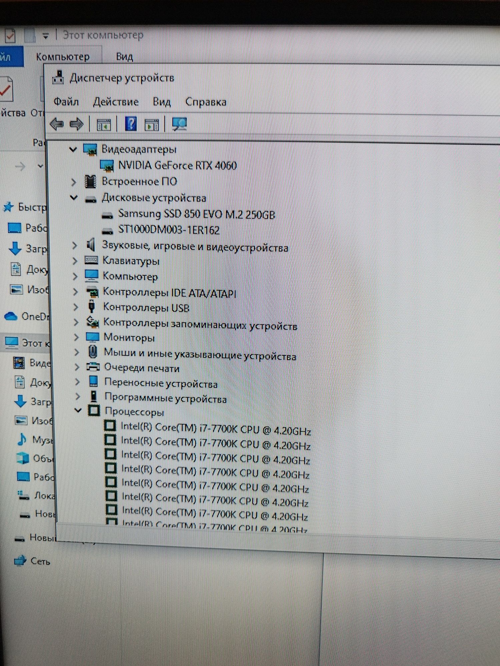Image resolution: width=500 pixels, height=666 pixels.
Task: Click the Сеть network icon in Explorer sidebar
Action: point(20,560)
